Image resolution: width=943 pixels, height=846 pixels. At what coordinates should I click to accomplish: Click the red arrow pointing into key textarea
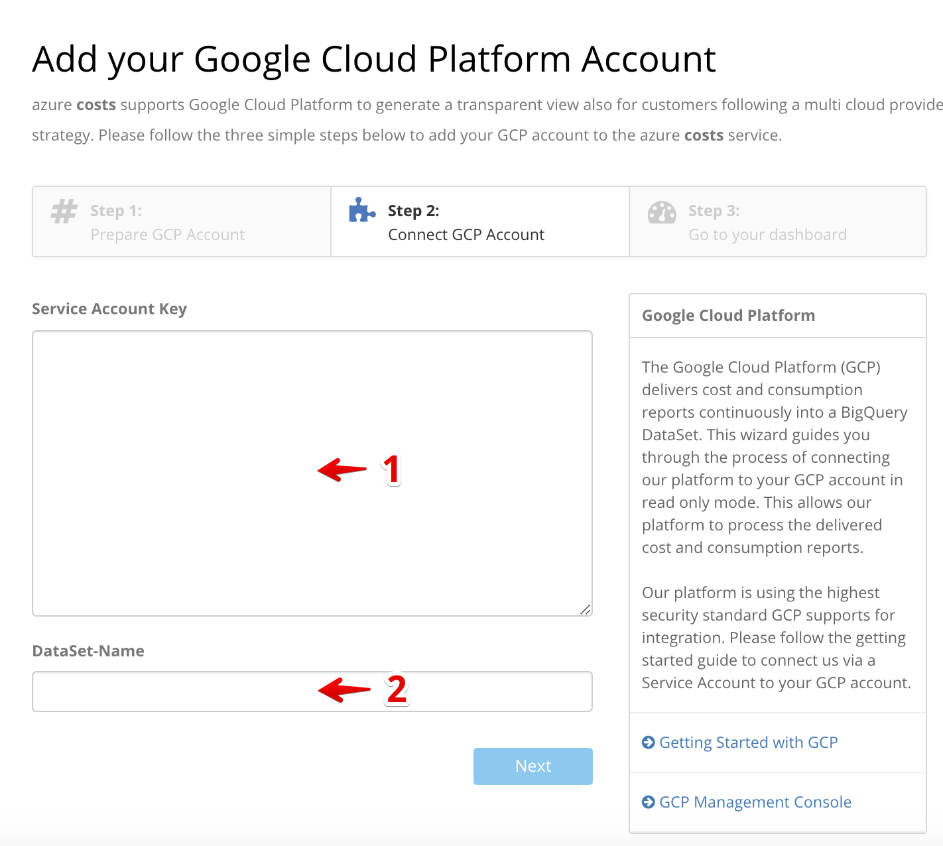(342, 469)
